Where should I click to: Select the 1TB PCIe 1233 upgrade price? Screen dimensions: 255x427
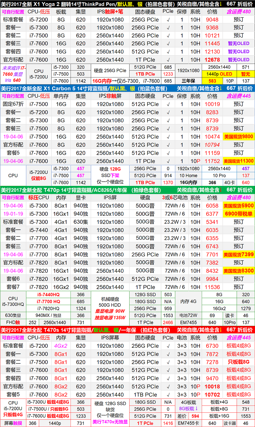tap(167, 74)
